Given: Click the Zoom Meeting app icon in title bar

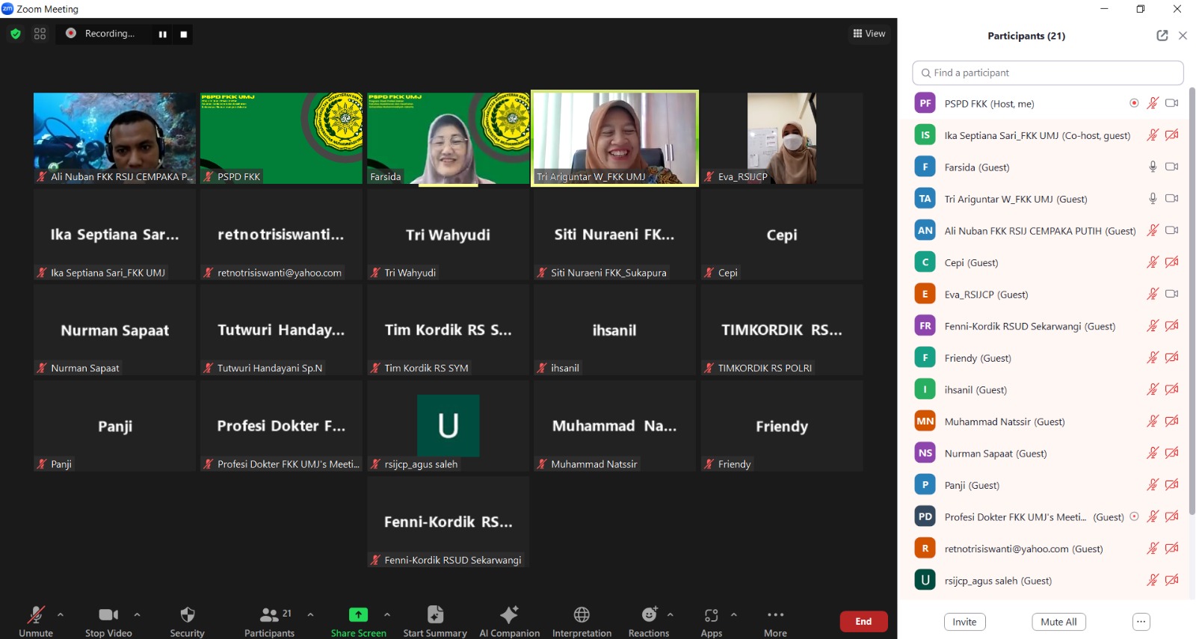Looking at the screenshot, I should coord(7,9).
